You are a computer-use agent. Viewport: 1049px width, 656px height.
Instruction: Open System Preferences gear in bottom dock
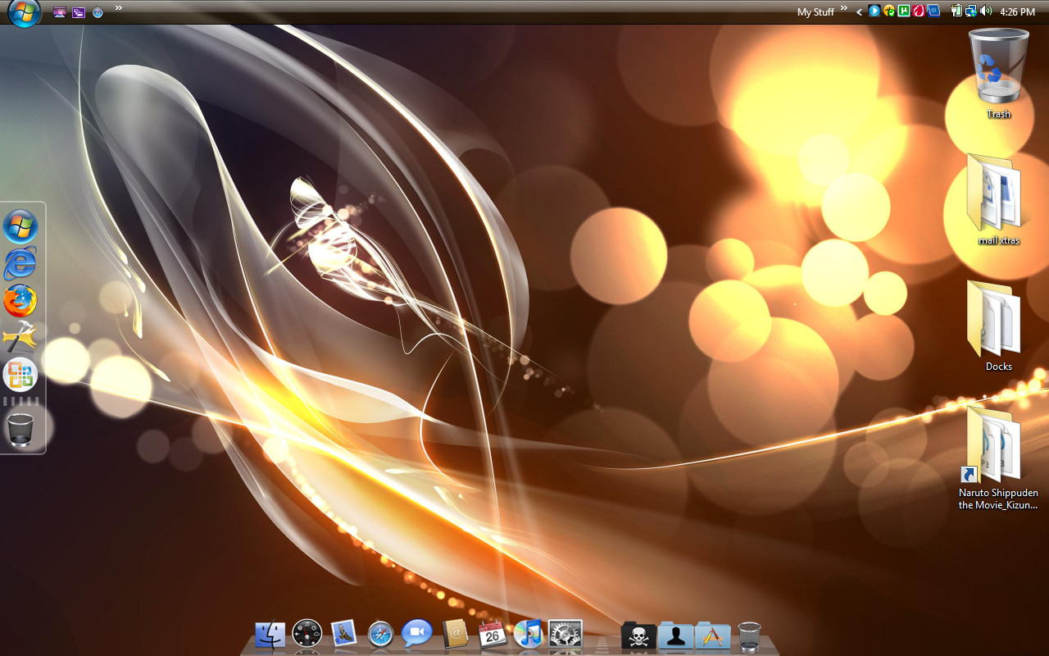[565, 634]
